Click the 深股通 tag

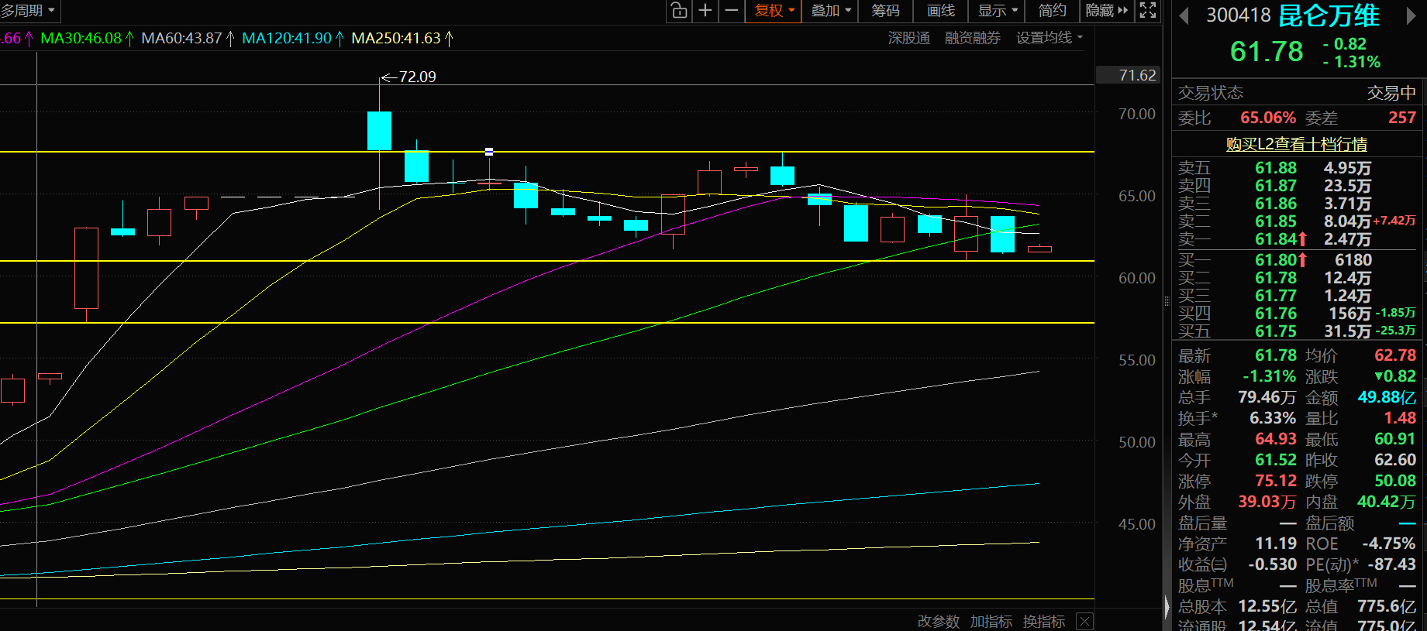point(909,38)
